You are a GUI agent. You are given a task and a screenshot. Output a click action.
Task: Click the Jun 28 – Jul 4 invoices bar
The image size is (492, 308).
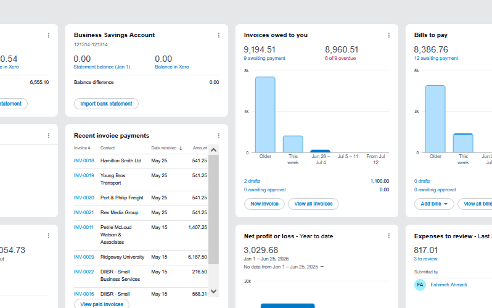pos(321,151)
